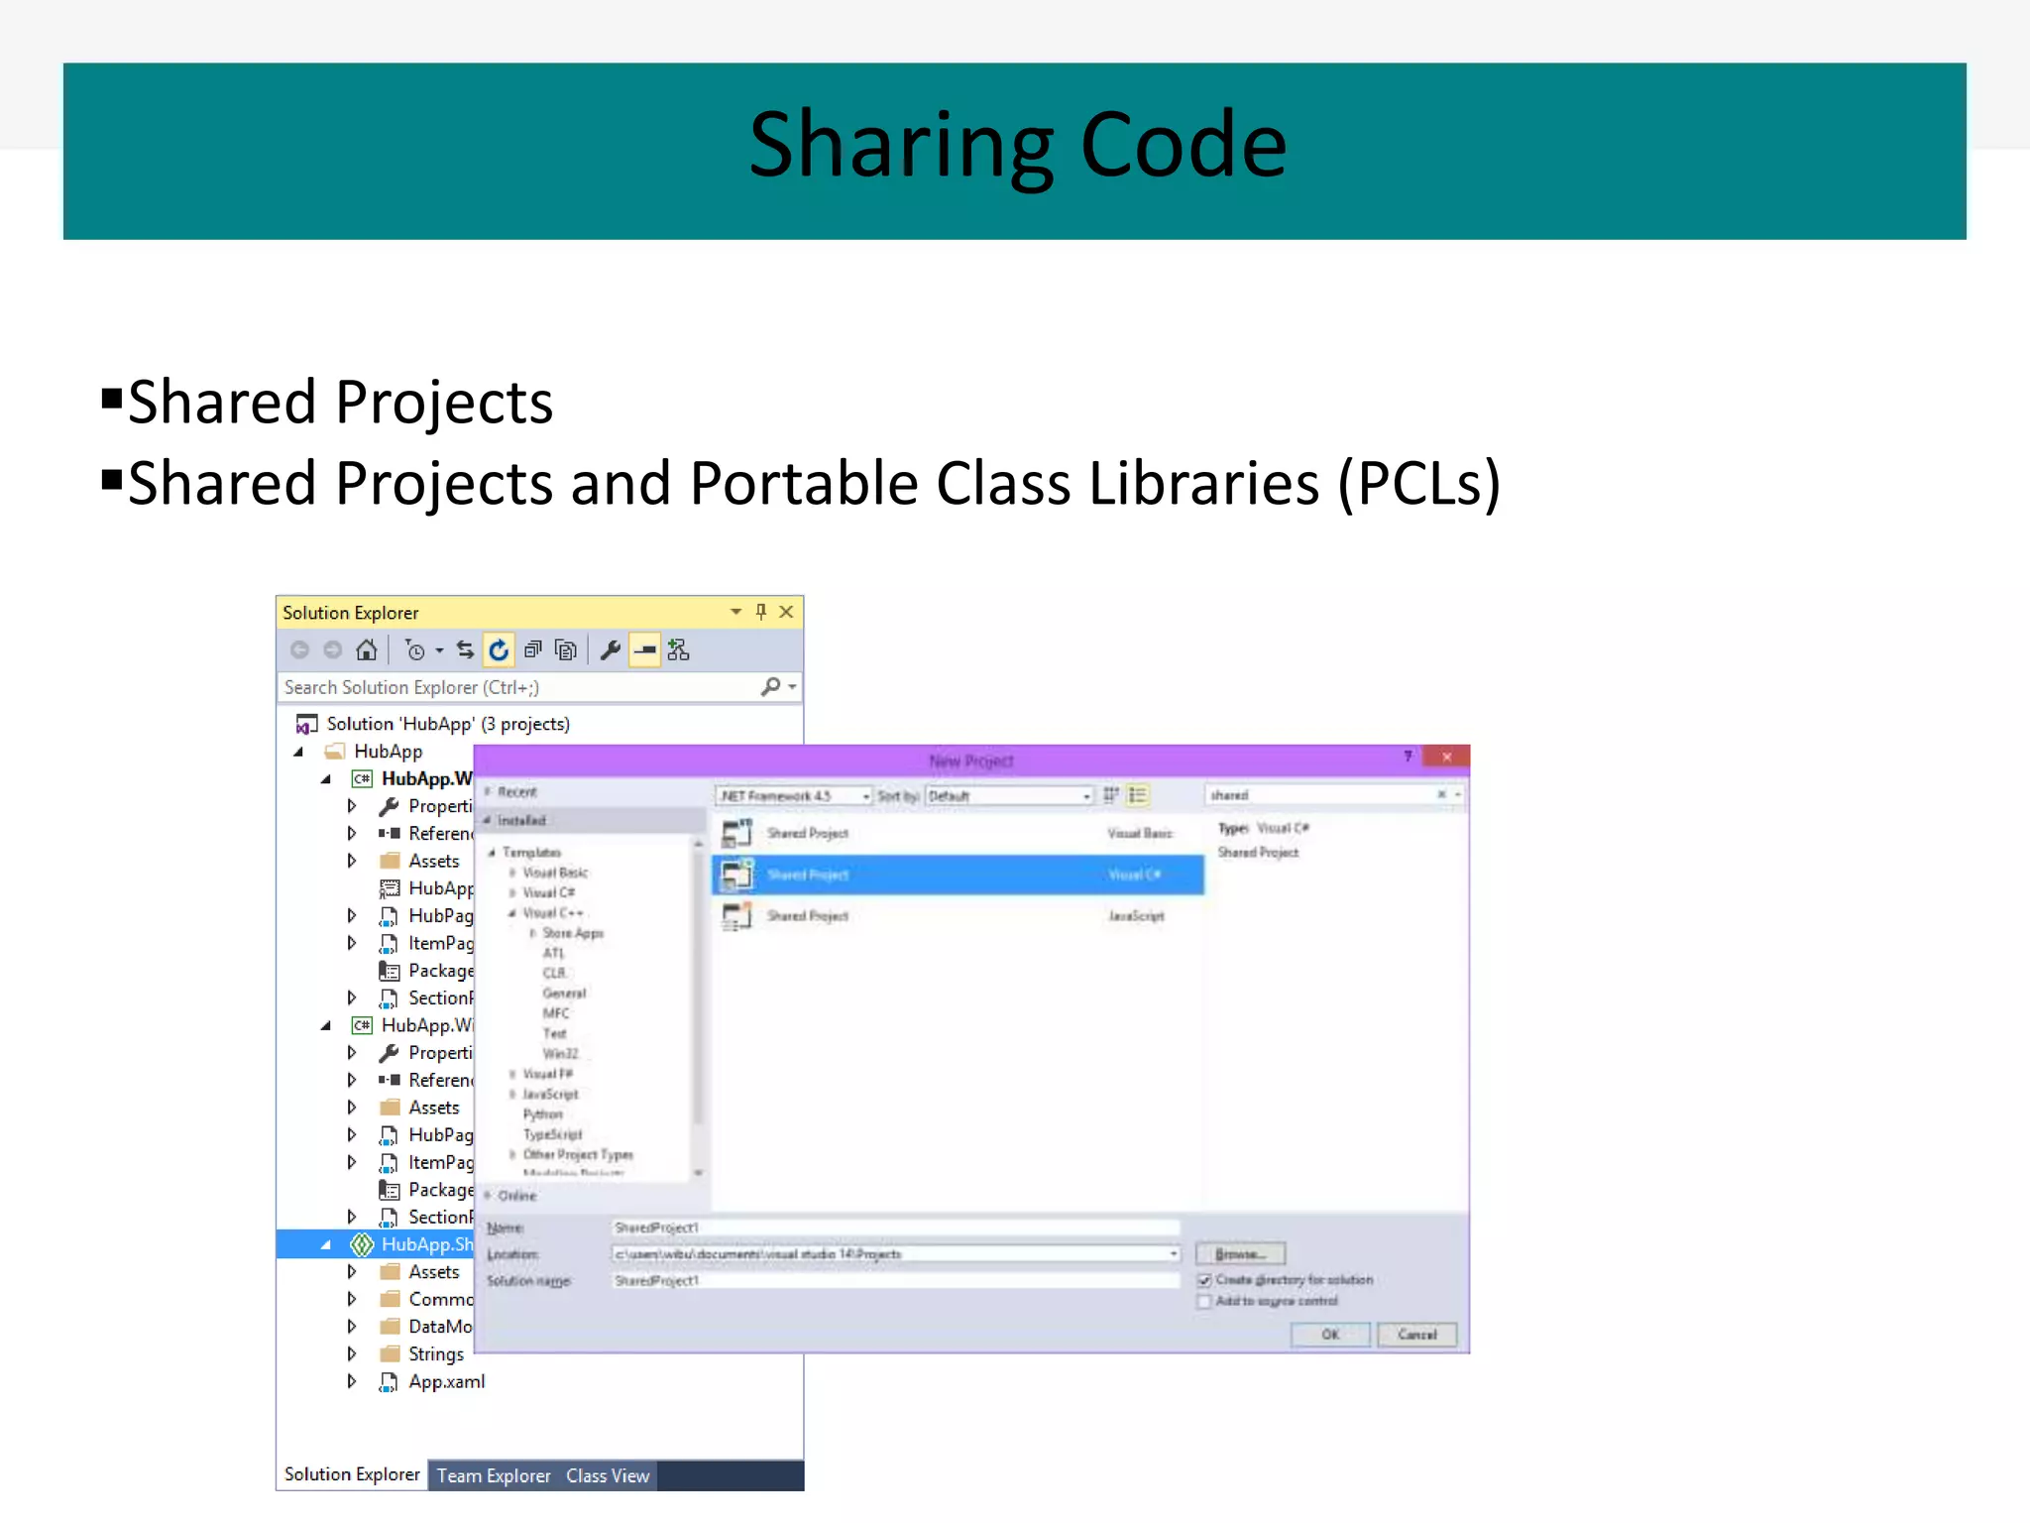The image size is (2030, 1523).
Task: Select Win32 under Visual C++
Action: (560, 1053)
